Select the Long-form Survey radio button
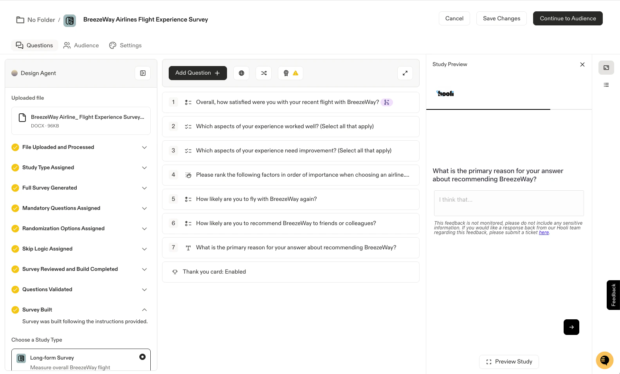The height and width of the screenshot is (374, 620). 142,357
